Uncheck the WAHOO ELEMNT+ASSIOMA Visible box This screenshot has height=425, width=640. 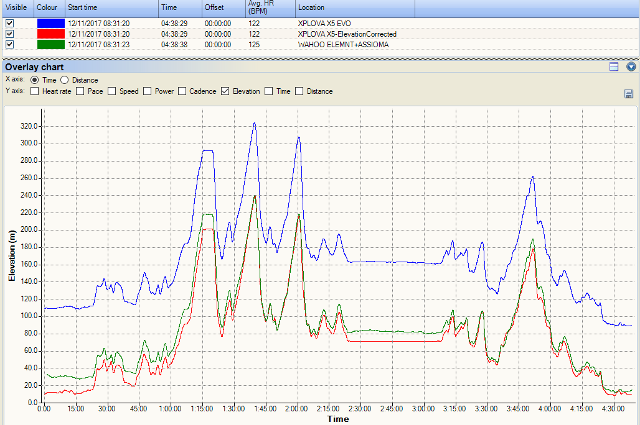(x=8, y=44)
